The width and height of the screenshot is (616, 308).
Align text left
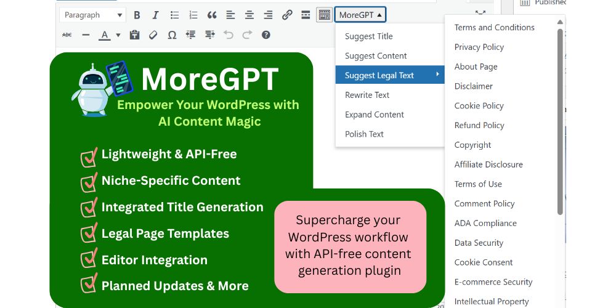[x=230, y=15]
